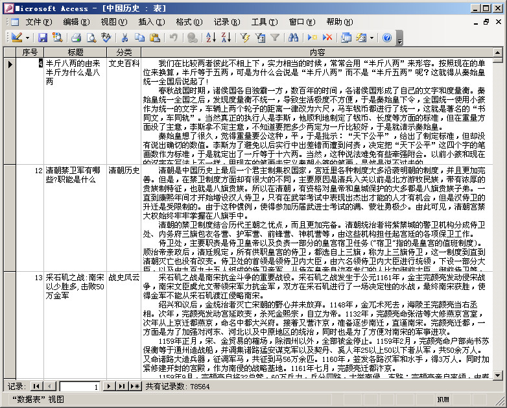This screenshot has height=408, width=507.
Task: Go to first record navigation button
Action: click(36, 386)
